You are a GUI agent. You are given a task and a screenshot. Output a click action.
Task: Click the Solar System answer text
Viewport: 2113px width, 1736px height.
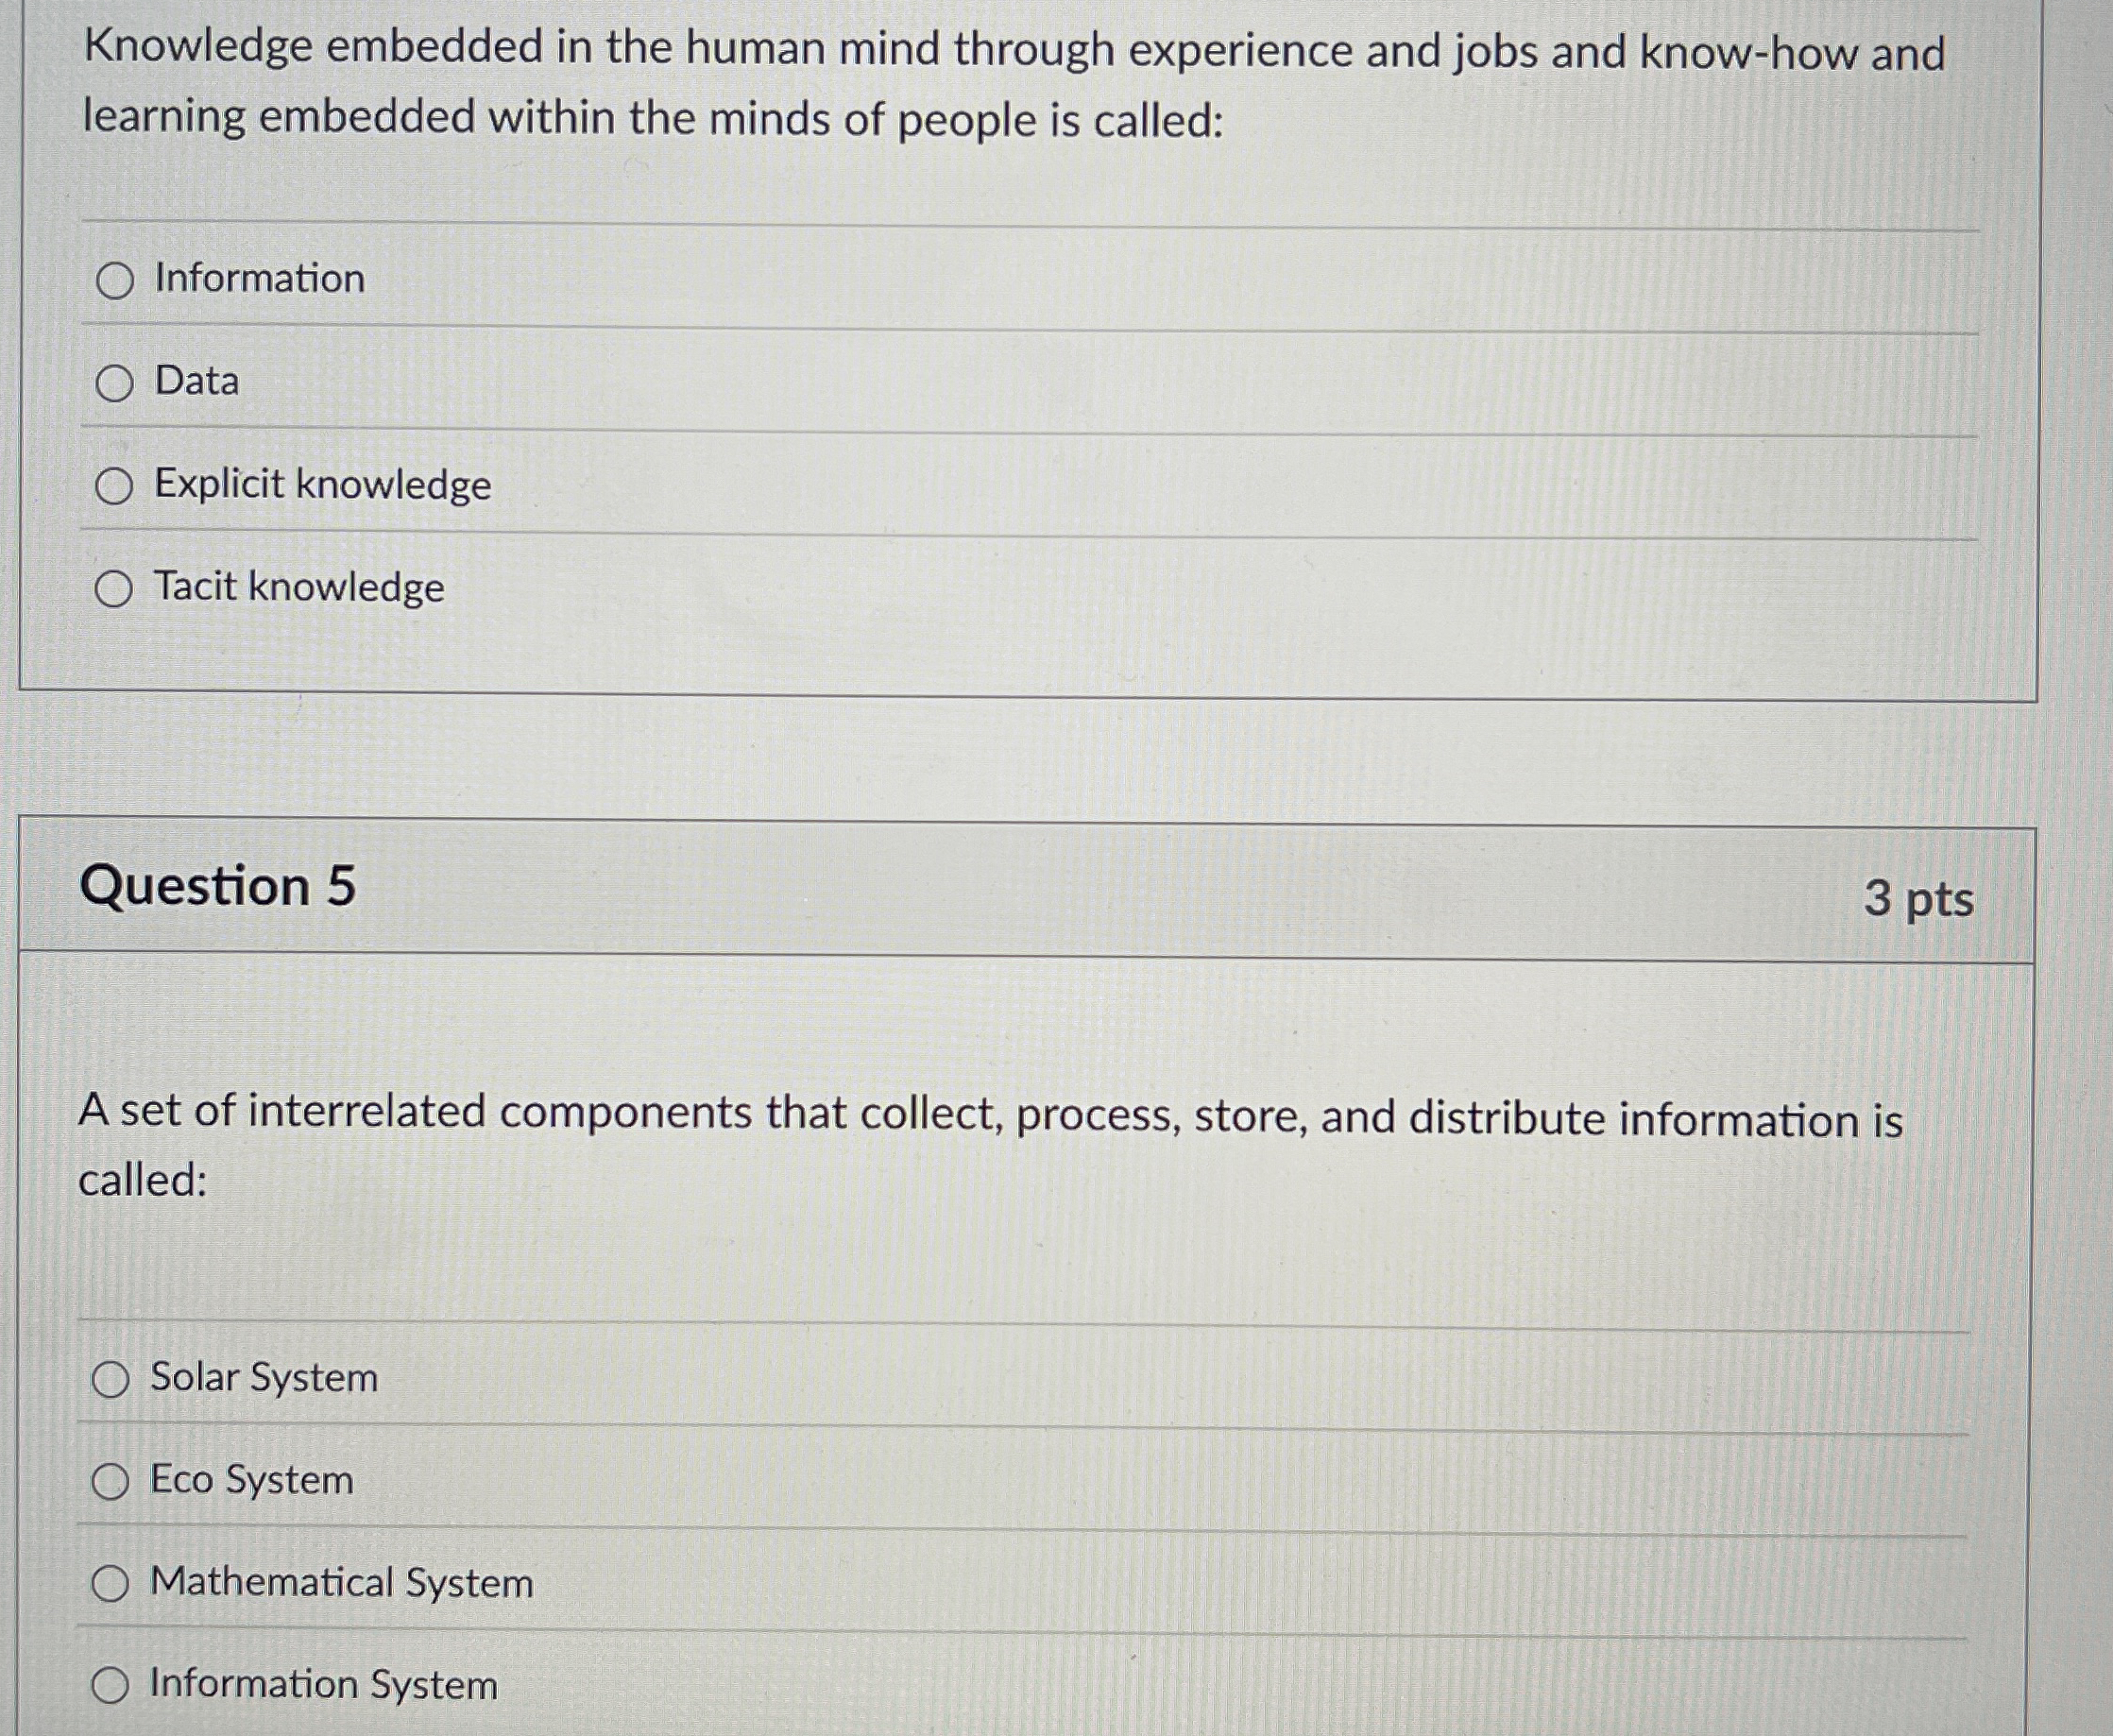pos(263,1380)
